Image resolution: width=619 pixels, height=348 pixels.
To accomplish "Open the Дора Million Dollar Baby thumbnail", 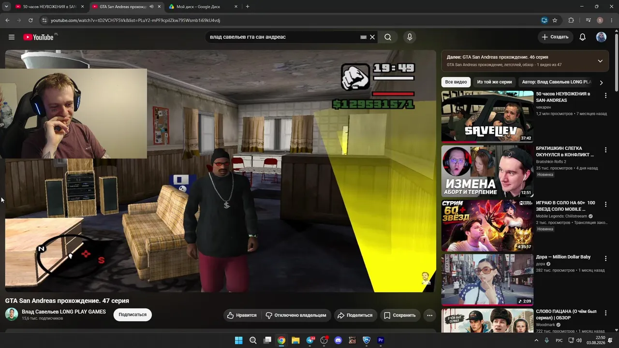I will pos(487,279).
